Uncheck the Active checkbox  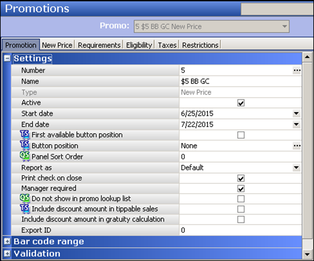click(x=241, y=103)
